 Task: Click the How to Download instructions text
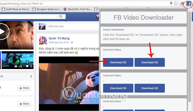click(x=143, y=37)
